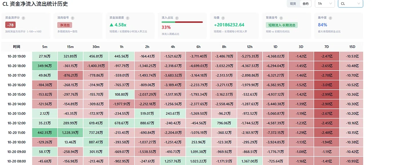The width and height of the screenshot is (394, 165).
Task: Click the 短期流入·长期流出 divergence badge
Action: [282, 25]
